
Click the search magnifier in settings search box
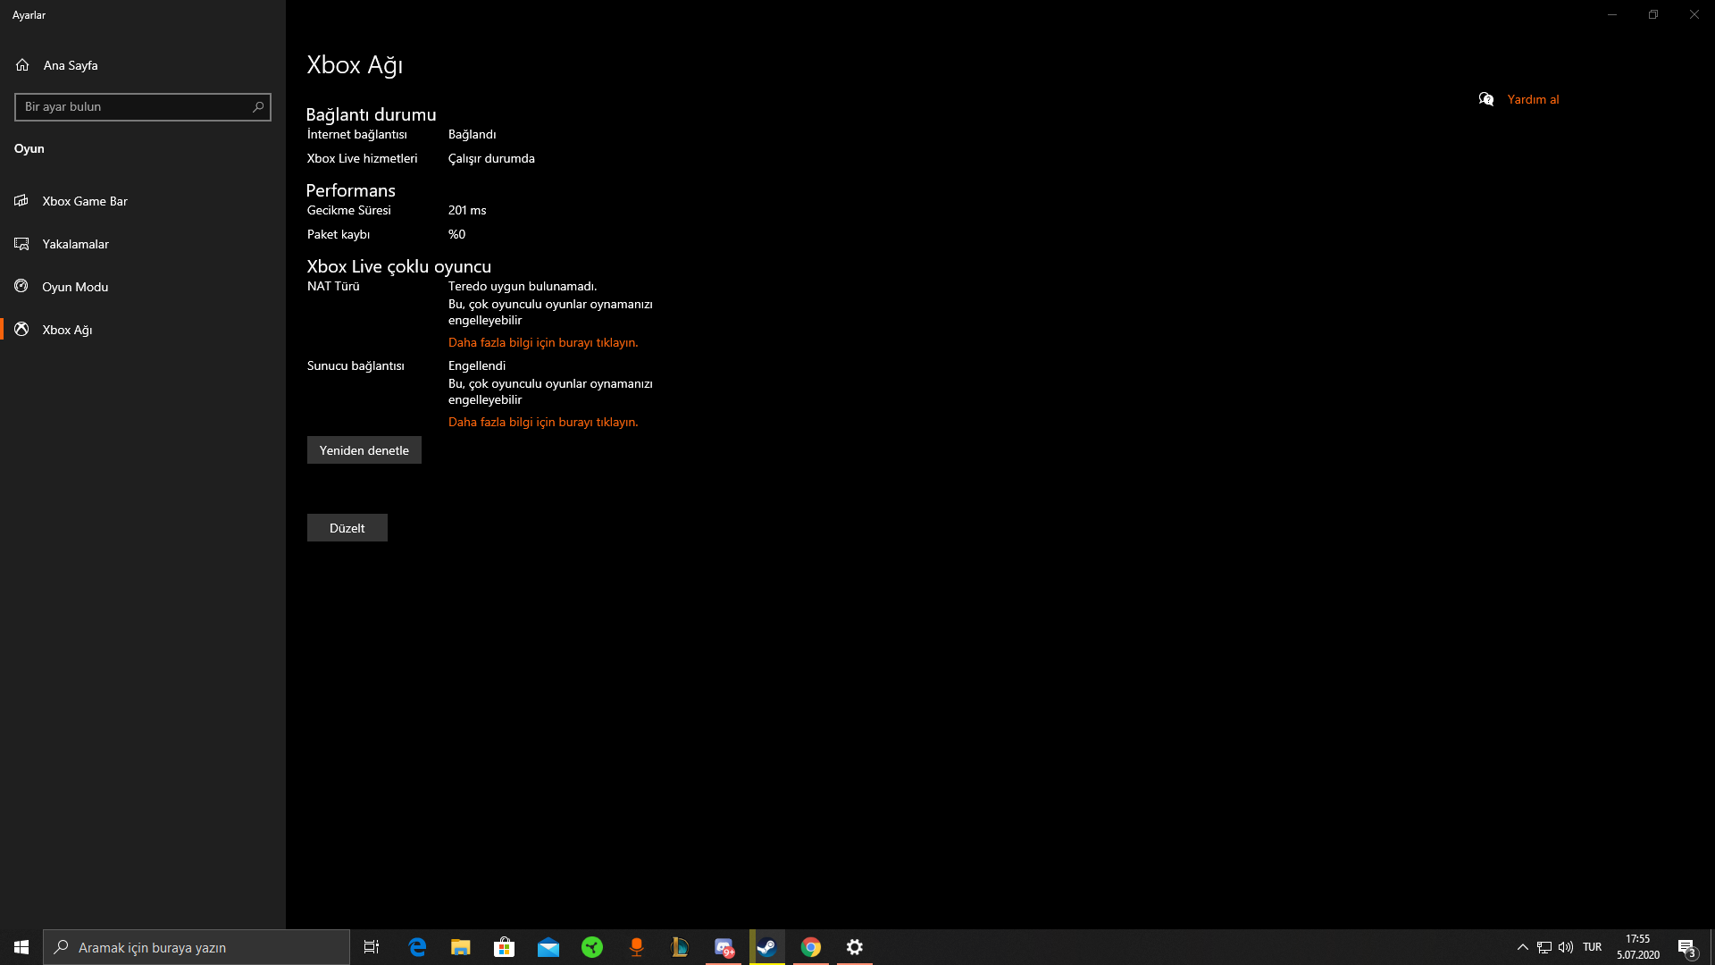258,107
